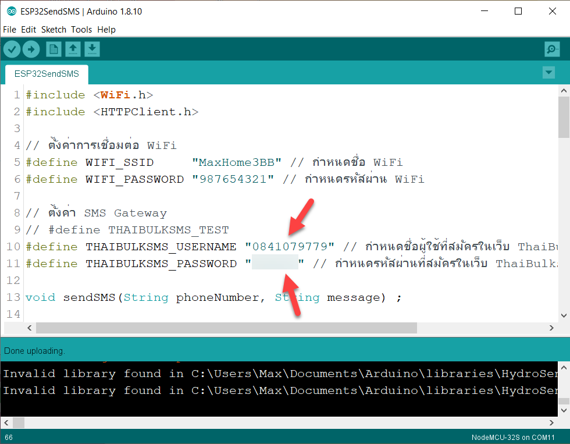
Task: Maximize the Arduino window
Action: pyautogui.click(x=518, y=11)
